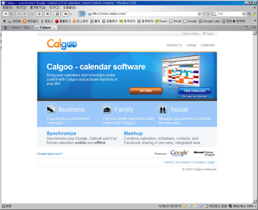Click the scrollbar up arrow

[254, 33]
